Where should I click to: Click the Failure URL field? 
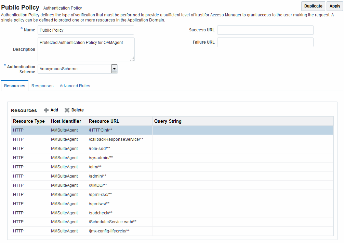(265, 42)
